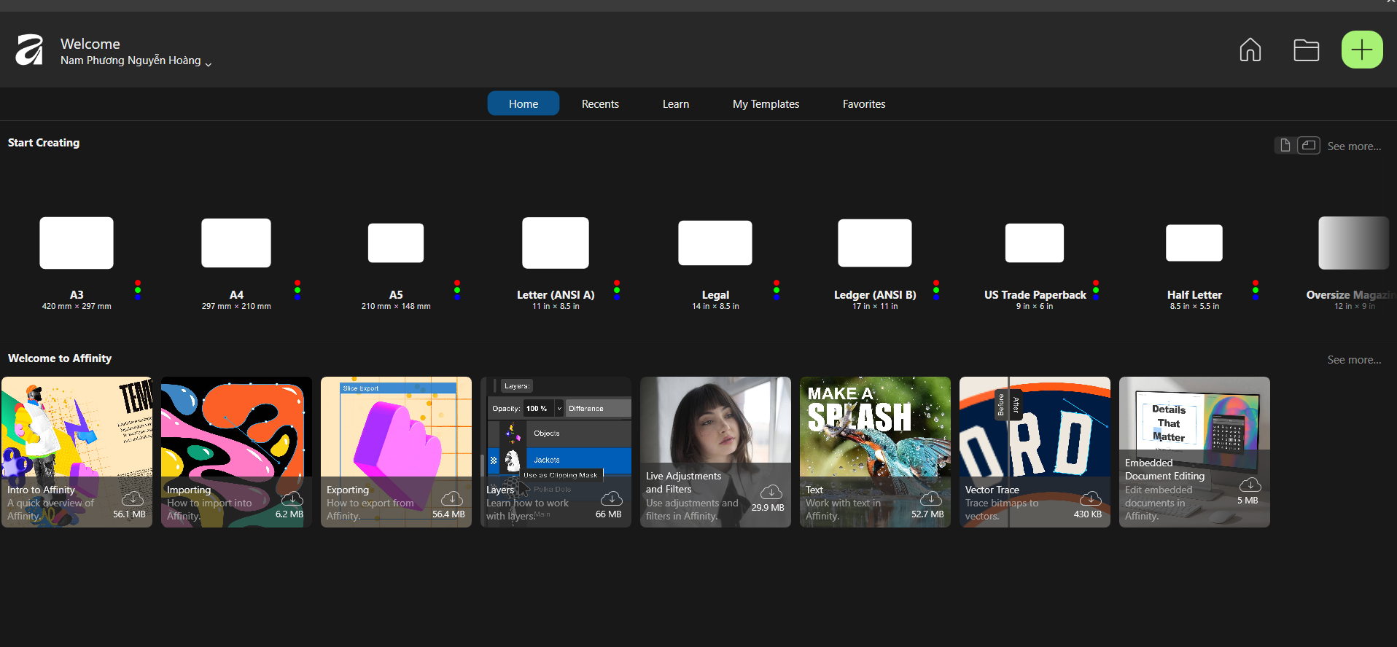Select the A3 page preset thumbnail
Screen dimensions: 1397x647
coord(77,243)
